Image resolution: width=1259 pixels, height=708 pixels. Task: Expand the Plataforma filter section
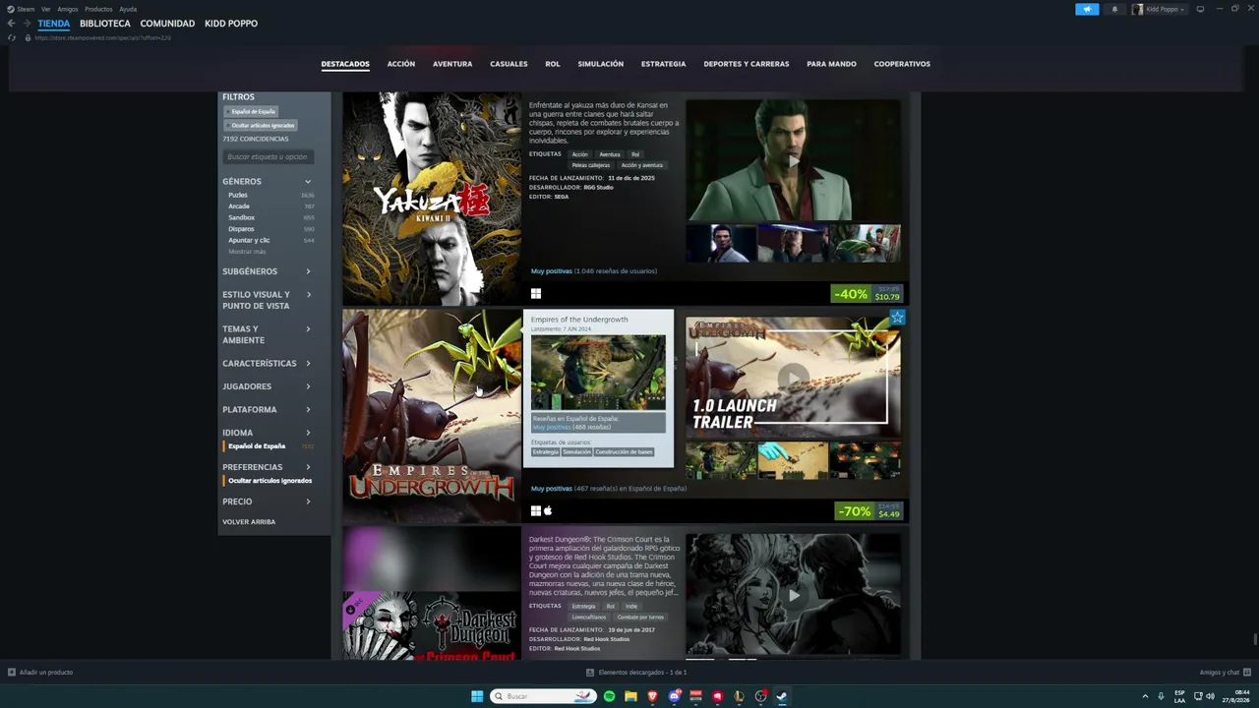coord(268,409)
